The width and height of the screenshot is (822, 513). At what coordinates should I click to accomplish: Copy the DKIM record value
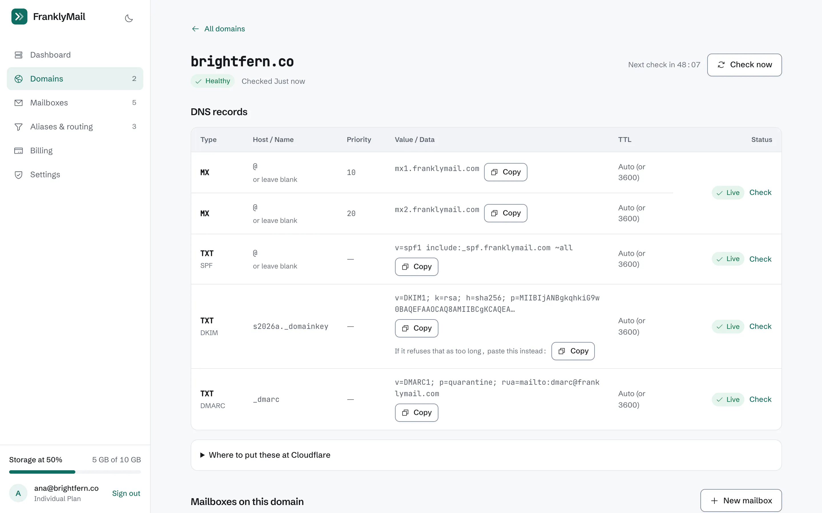click(416, 328)
